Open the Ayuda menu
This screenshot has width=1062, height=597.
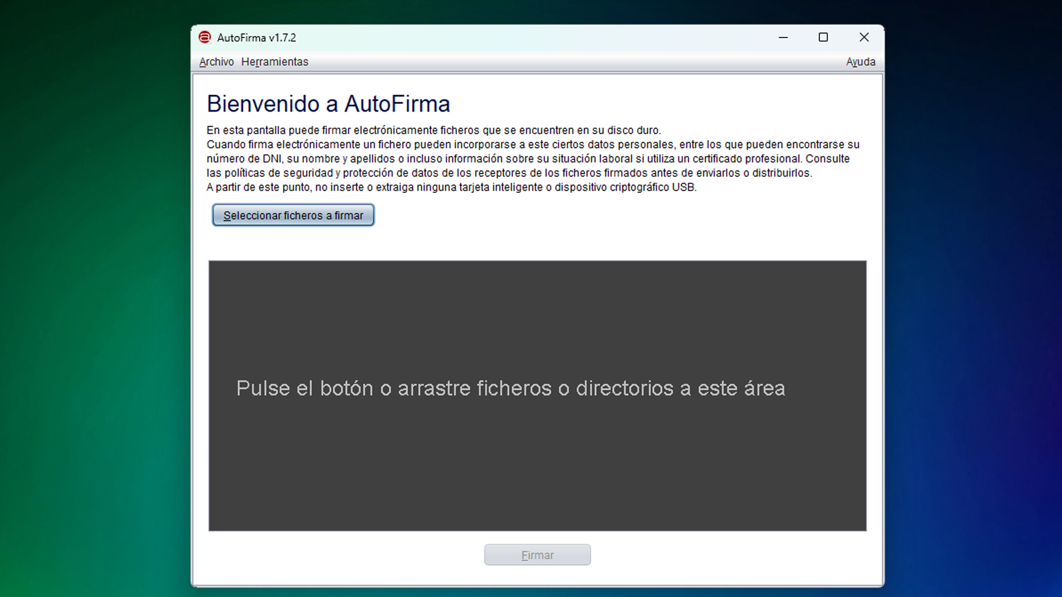pyautogui.click(x=860, y=62)
